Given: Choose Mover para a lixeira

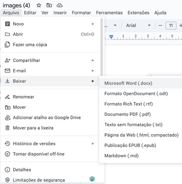Looking at the screenshot, I should (50, 128).
